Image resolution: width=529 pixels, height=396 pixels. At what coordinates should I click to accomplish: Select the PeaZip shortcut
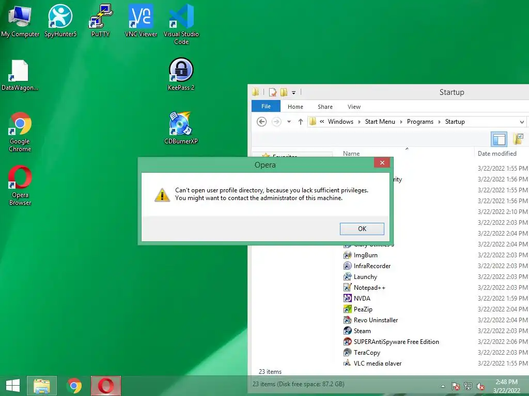(x=357, y=309)
